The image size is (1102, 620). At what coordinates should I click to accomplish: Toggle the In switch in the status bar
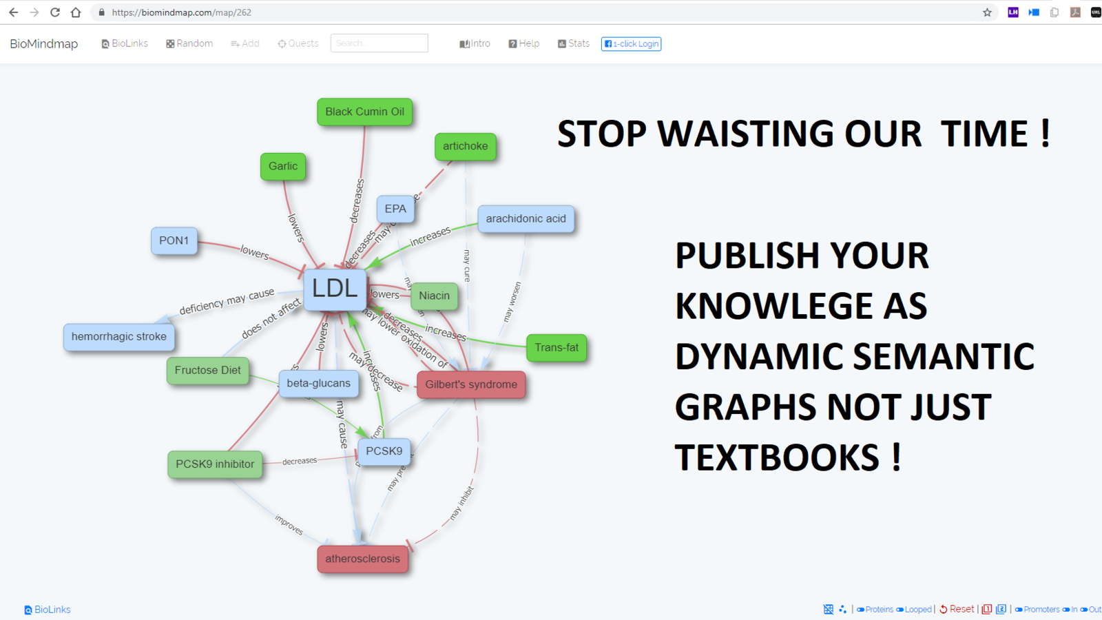click(x=1070, y=609)
